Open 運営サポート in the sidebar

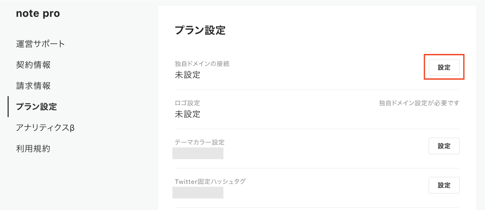(x=41, y=44)
